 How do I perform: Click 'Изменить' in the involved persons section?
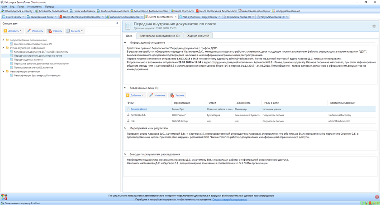click(x=157, y=96)
